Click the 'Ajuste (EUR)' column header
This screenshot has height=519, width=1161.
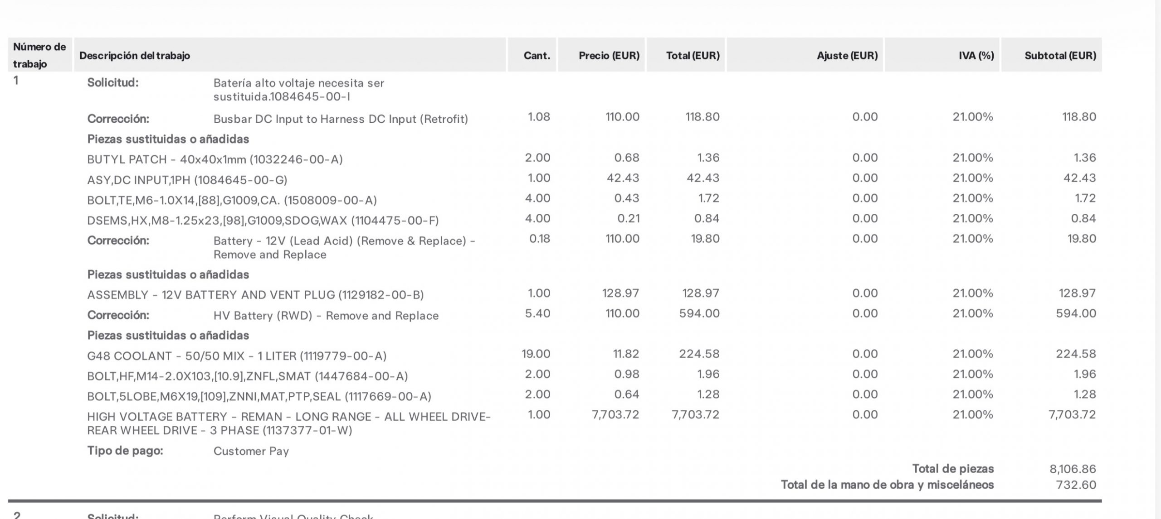tap(847, 56)
